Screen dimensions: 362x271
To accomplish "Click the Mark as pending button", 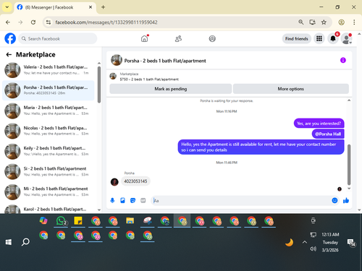I will (171, 89).
